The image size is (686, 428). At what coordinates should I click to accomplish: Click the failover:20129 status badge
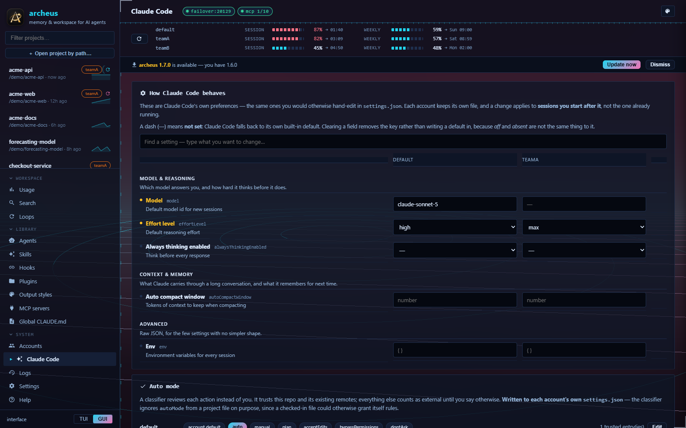[x=209, y=12]
